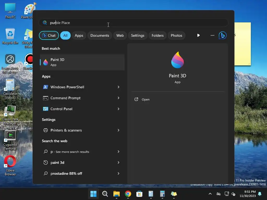Show hidden tray icons chevron

210,194
